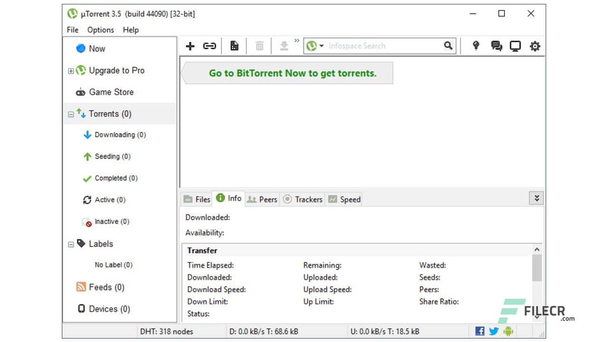
Task: Click the speed lightbulb icon in toolbar
Action: pyautogui.click(x=476, y=46)
